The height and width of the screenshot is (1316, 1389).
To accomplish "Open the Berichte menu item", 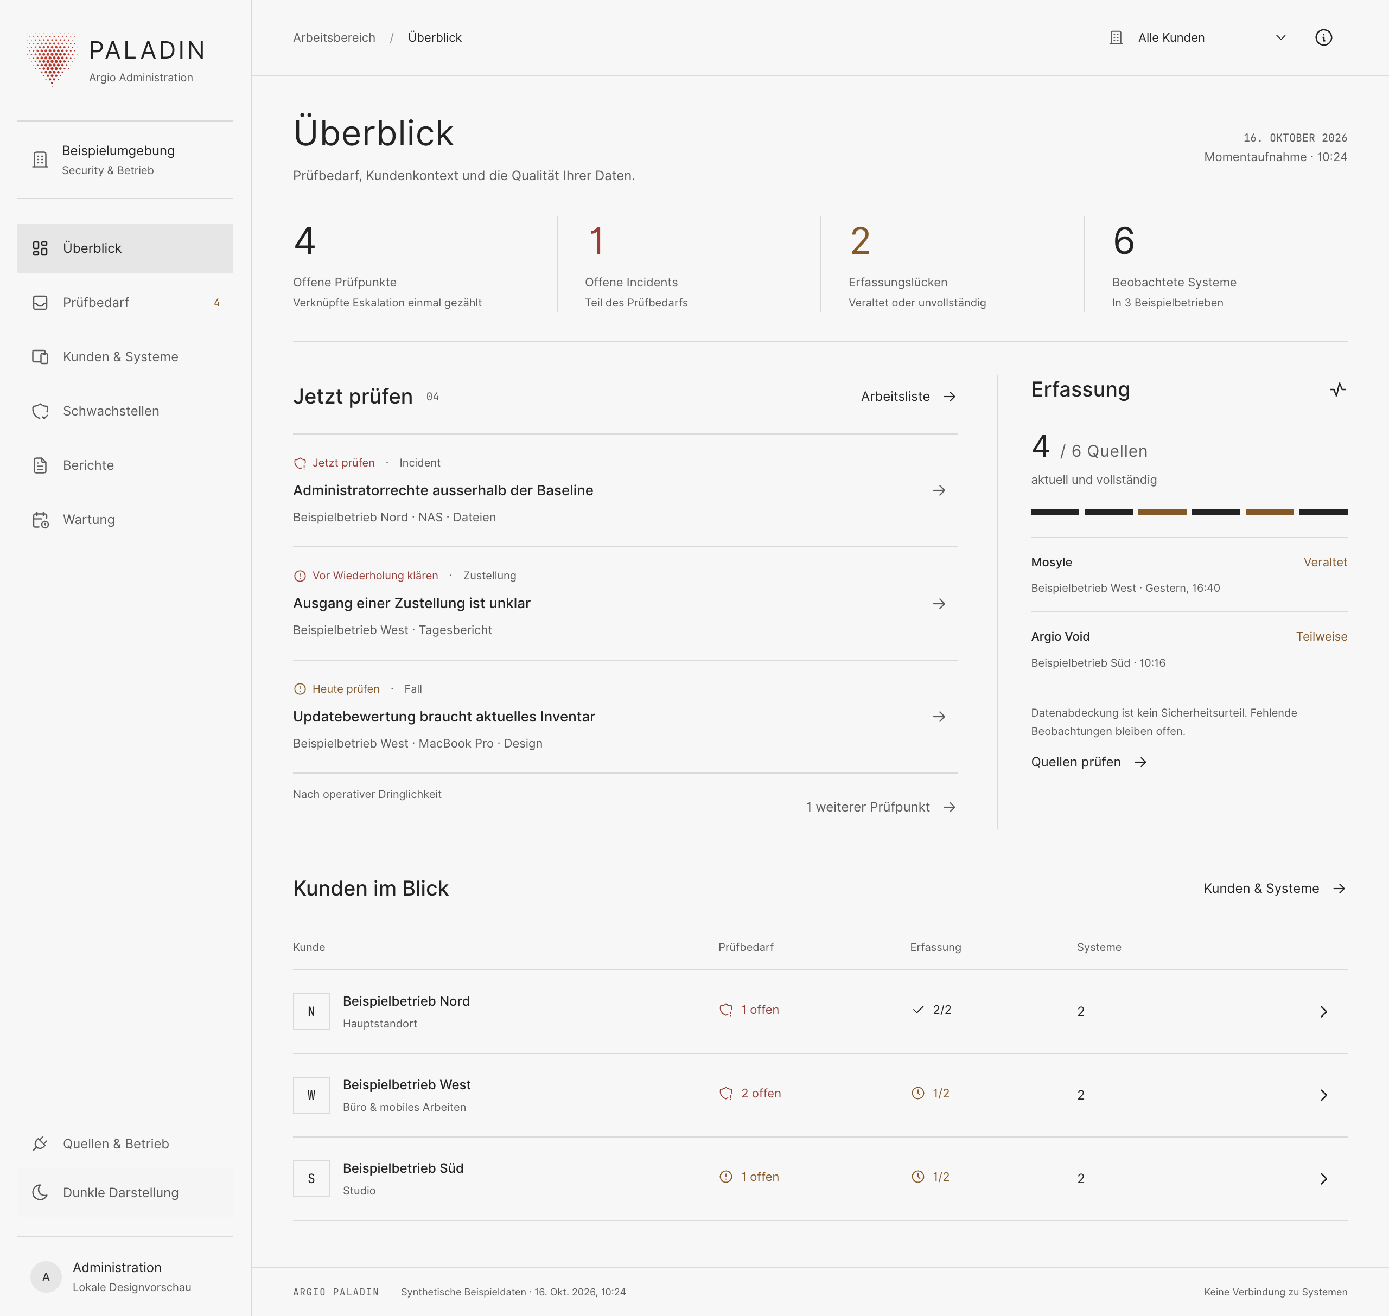I will click(125, 465).
